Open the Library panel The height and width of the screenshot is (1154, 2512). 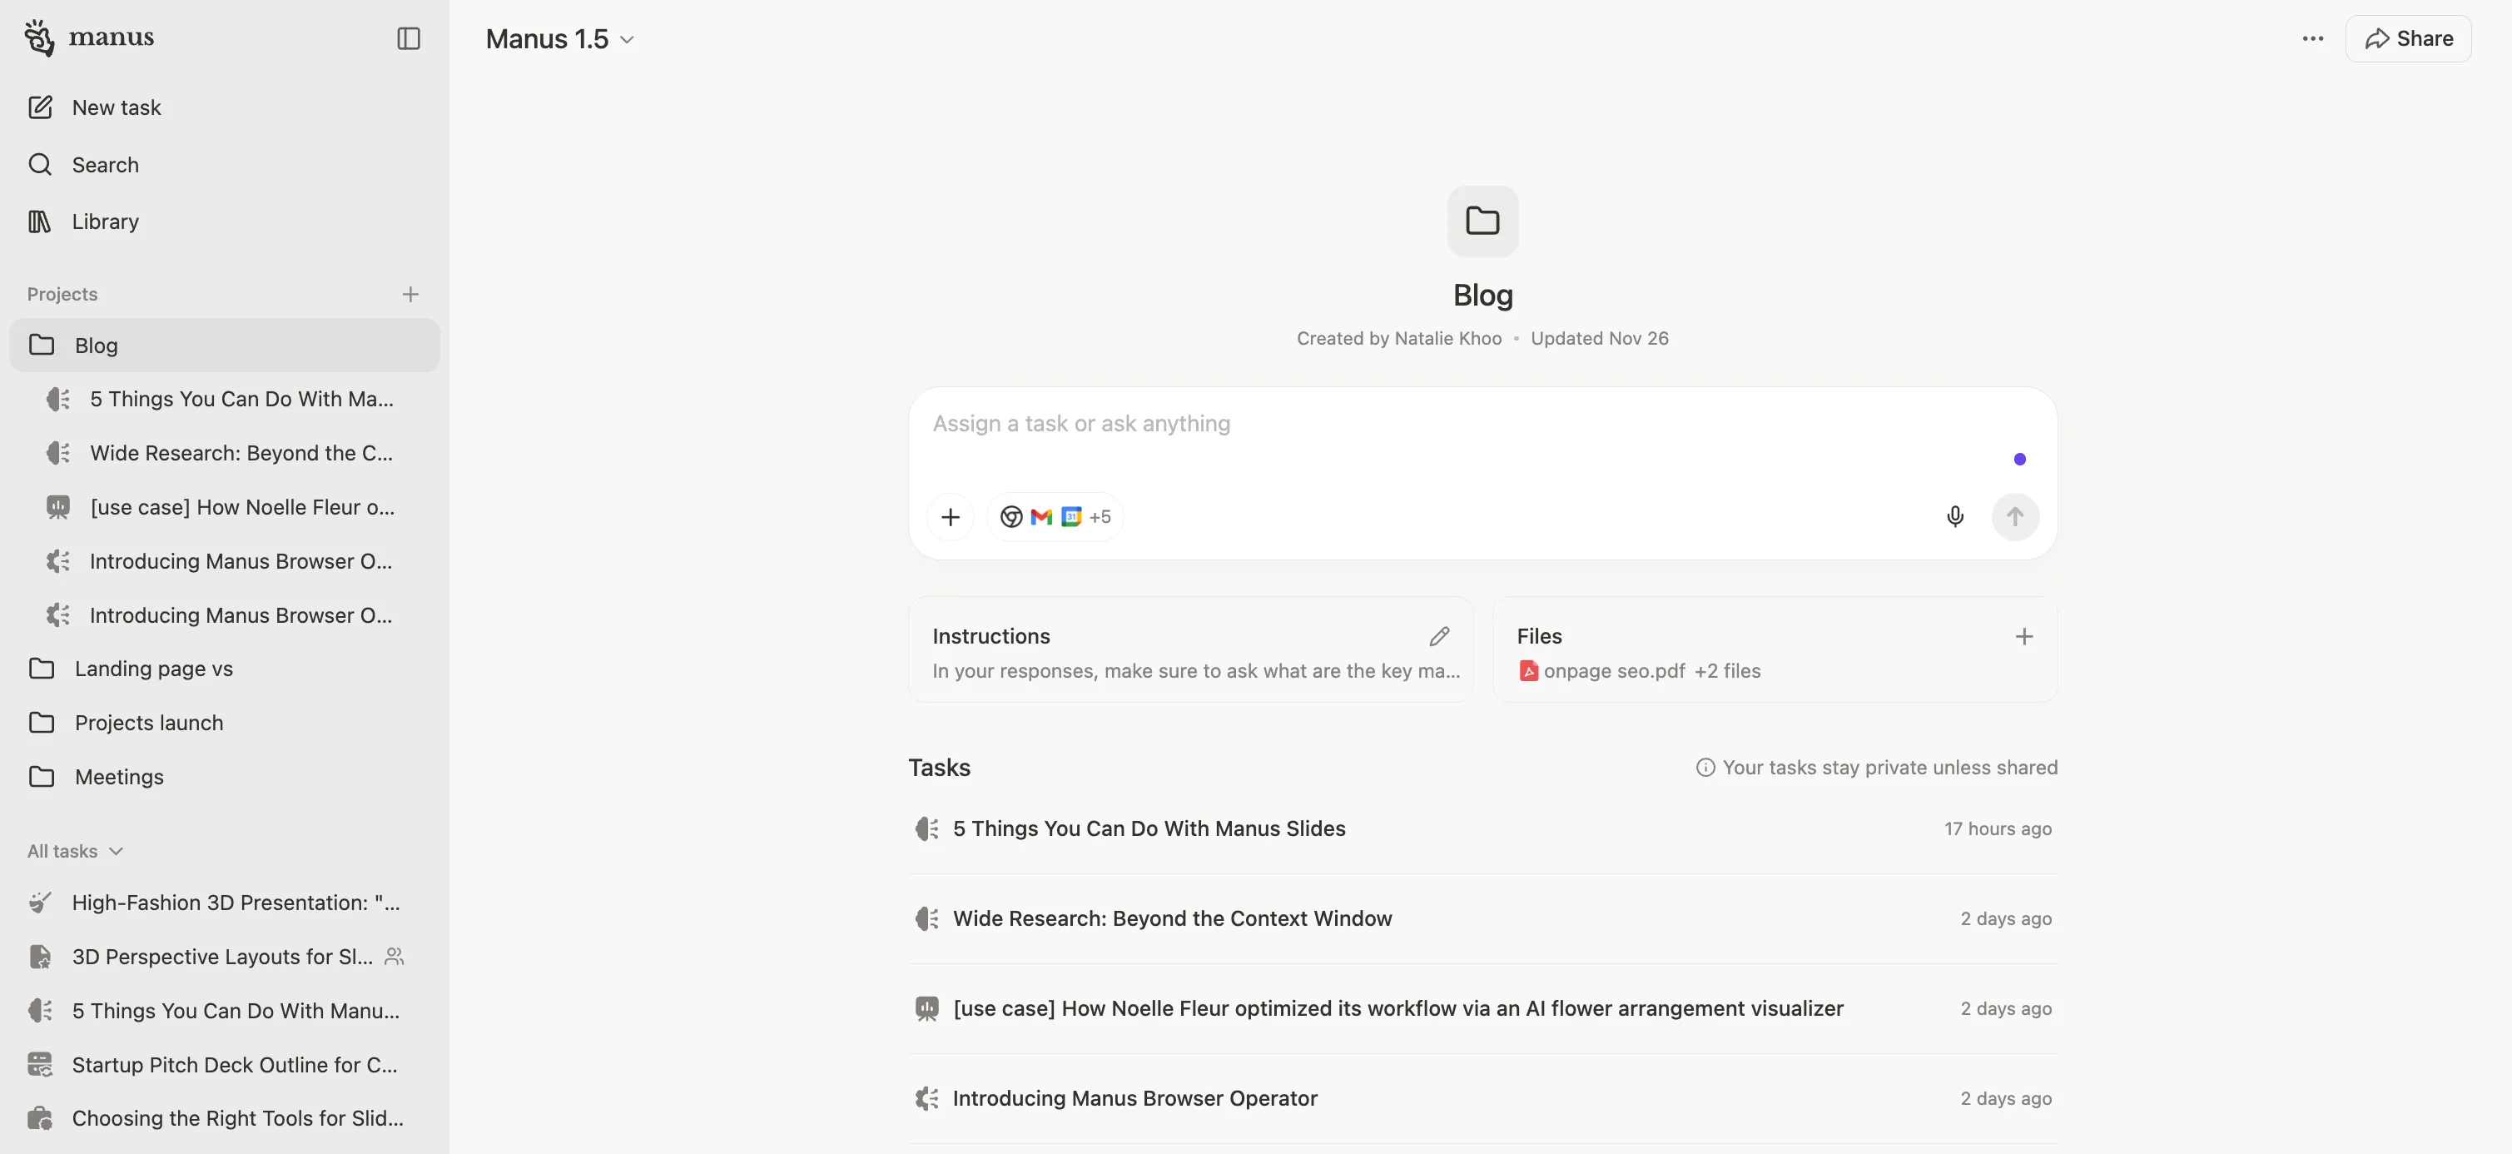click(x=106, y=221)
